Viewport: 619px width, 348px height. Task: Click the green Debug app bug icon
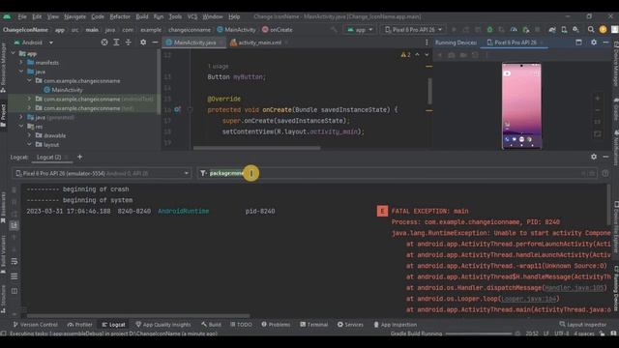point(489,30)
